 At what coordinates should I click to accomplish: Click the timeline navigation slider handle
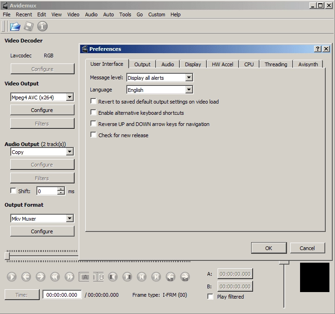[x=7, y=256]
